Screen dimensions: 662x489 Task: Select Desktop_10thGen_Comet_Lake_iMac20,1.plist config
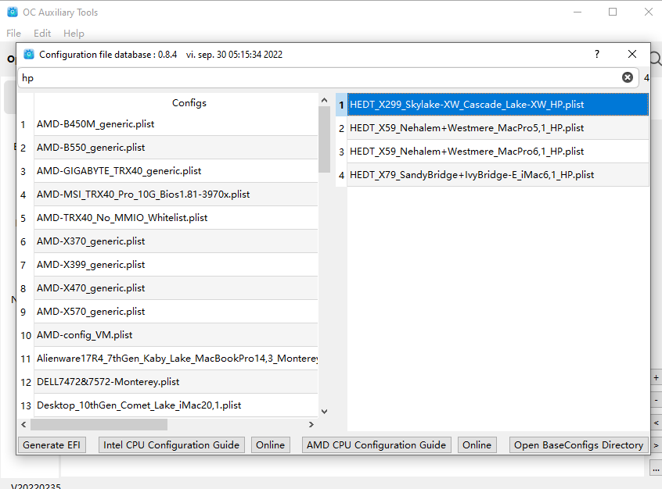(176, 405)
